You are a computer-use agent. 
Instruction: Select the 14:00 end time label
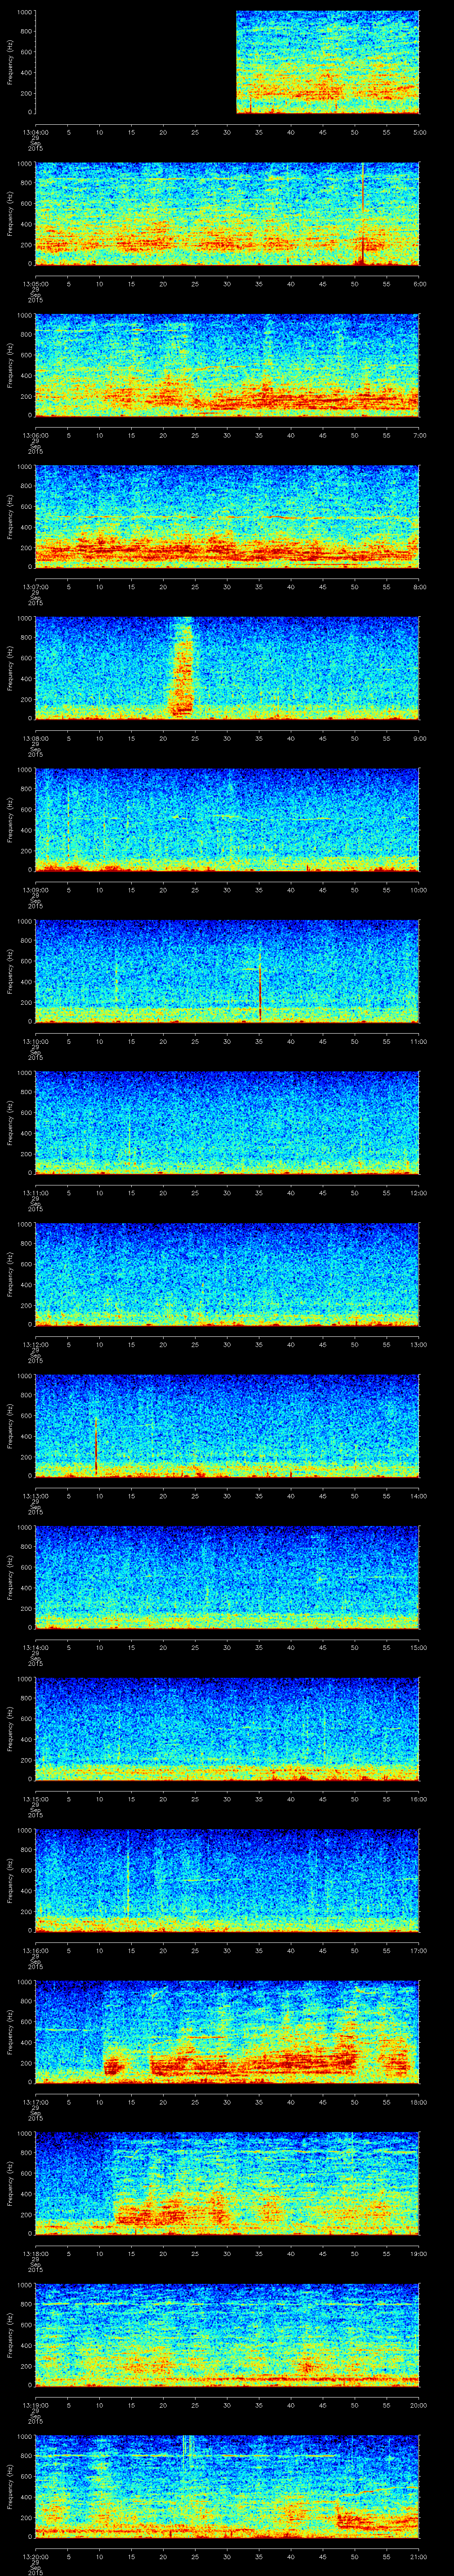(x=418, y=1495)
